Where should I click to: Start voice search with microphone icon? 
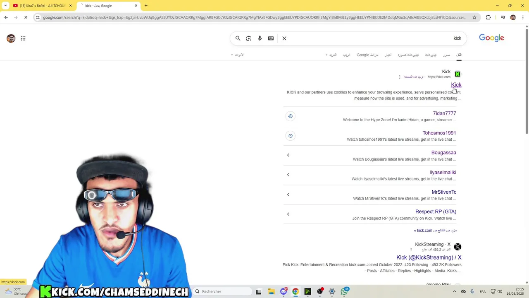point(260,38)
